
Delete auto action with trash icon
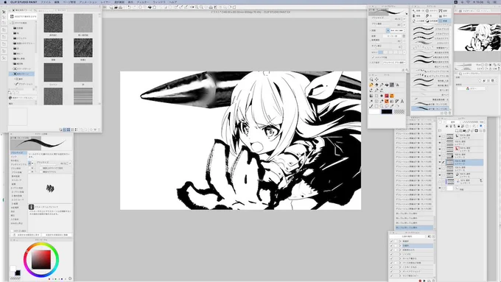(x=433, y=281)
